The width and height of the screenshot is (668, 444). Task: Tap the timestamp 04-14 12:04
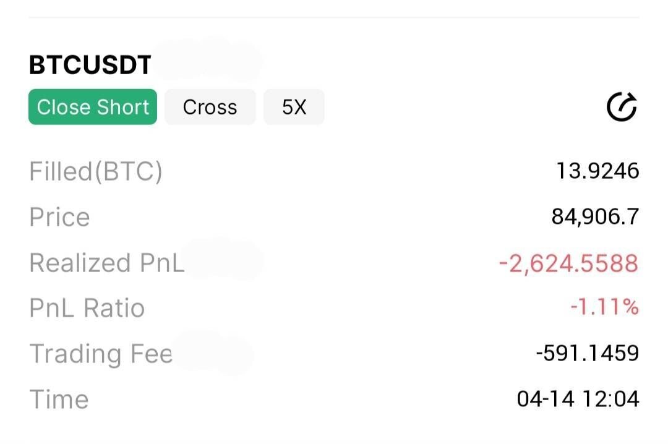(578, 399)
